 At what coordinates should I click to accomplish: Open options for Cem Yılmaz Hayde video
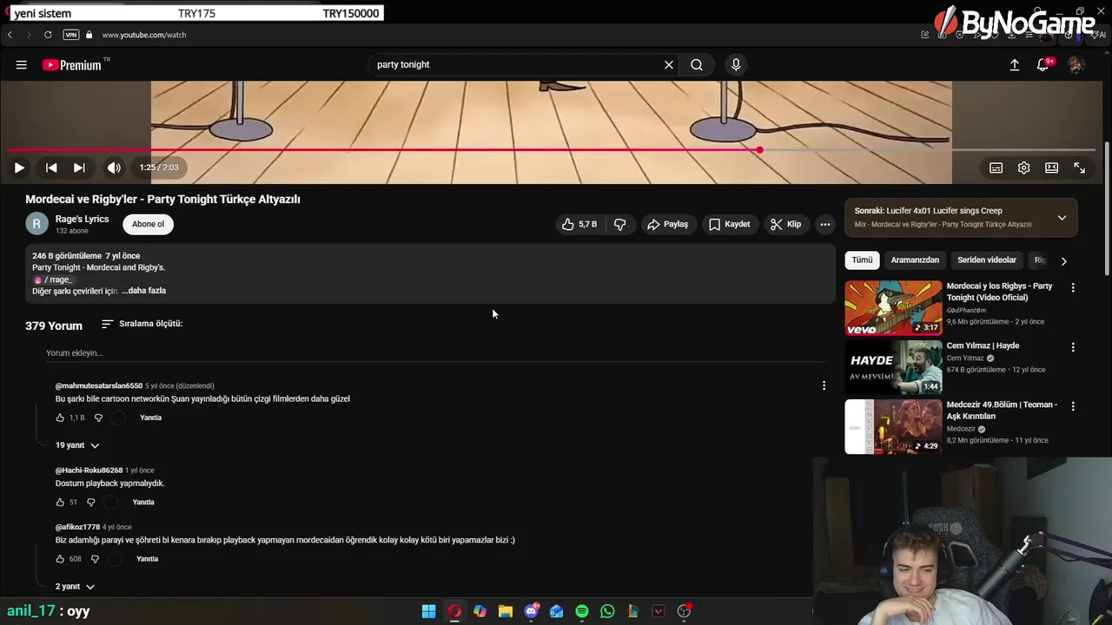[1073, 347]
